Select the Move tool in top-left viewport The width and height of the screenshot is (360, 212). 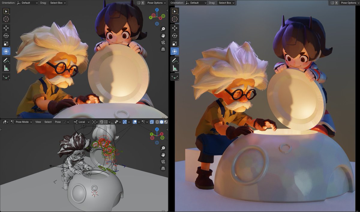point(6,28)
